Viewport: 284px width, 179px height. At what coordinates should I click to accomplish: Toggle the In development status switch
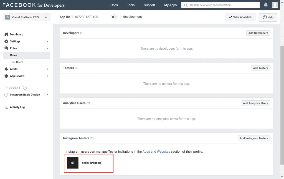114,17
